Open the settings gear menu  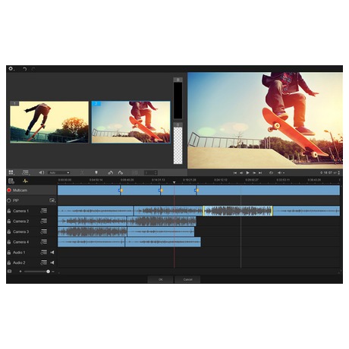(11, 69)
